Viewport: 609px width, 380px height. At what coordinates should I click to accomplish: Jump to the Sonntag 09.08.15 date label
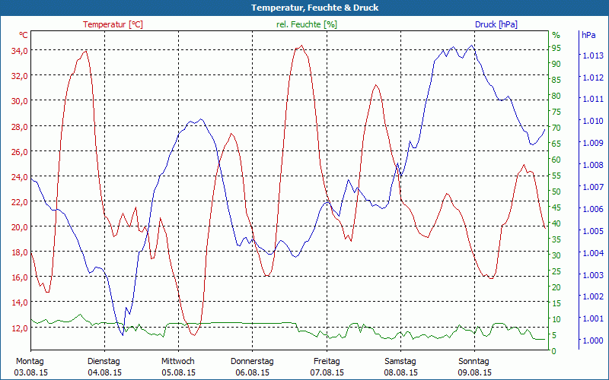pyautogui.click(x=475, y=366)
